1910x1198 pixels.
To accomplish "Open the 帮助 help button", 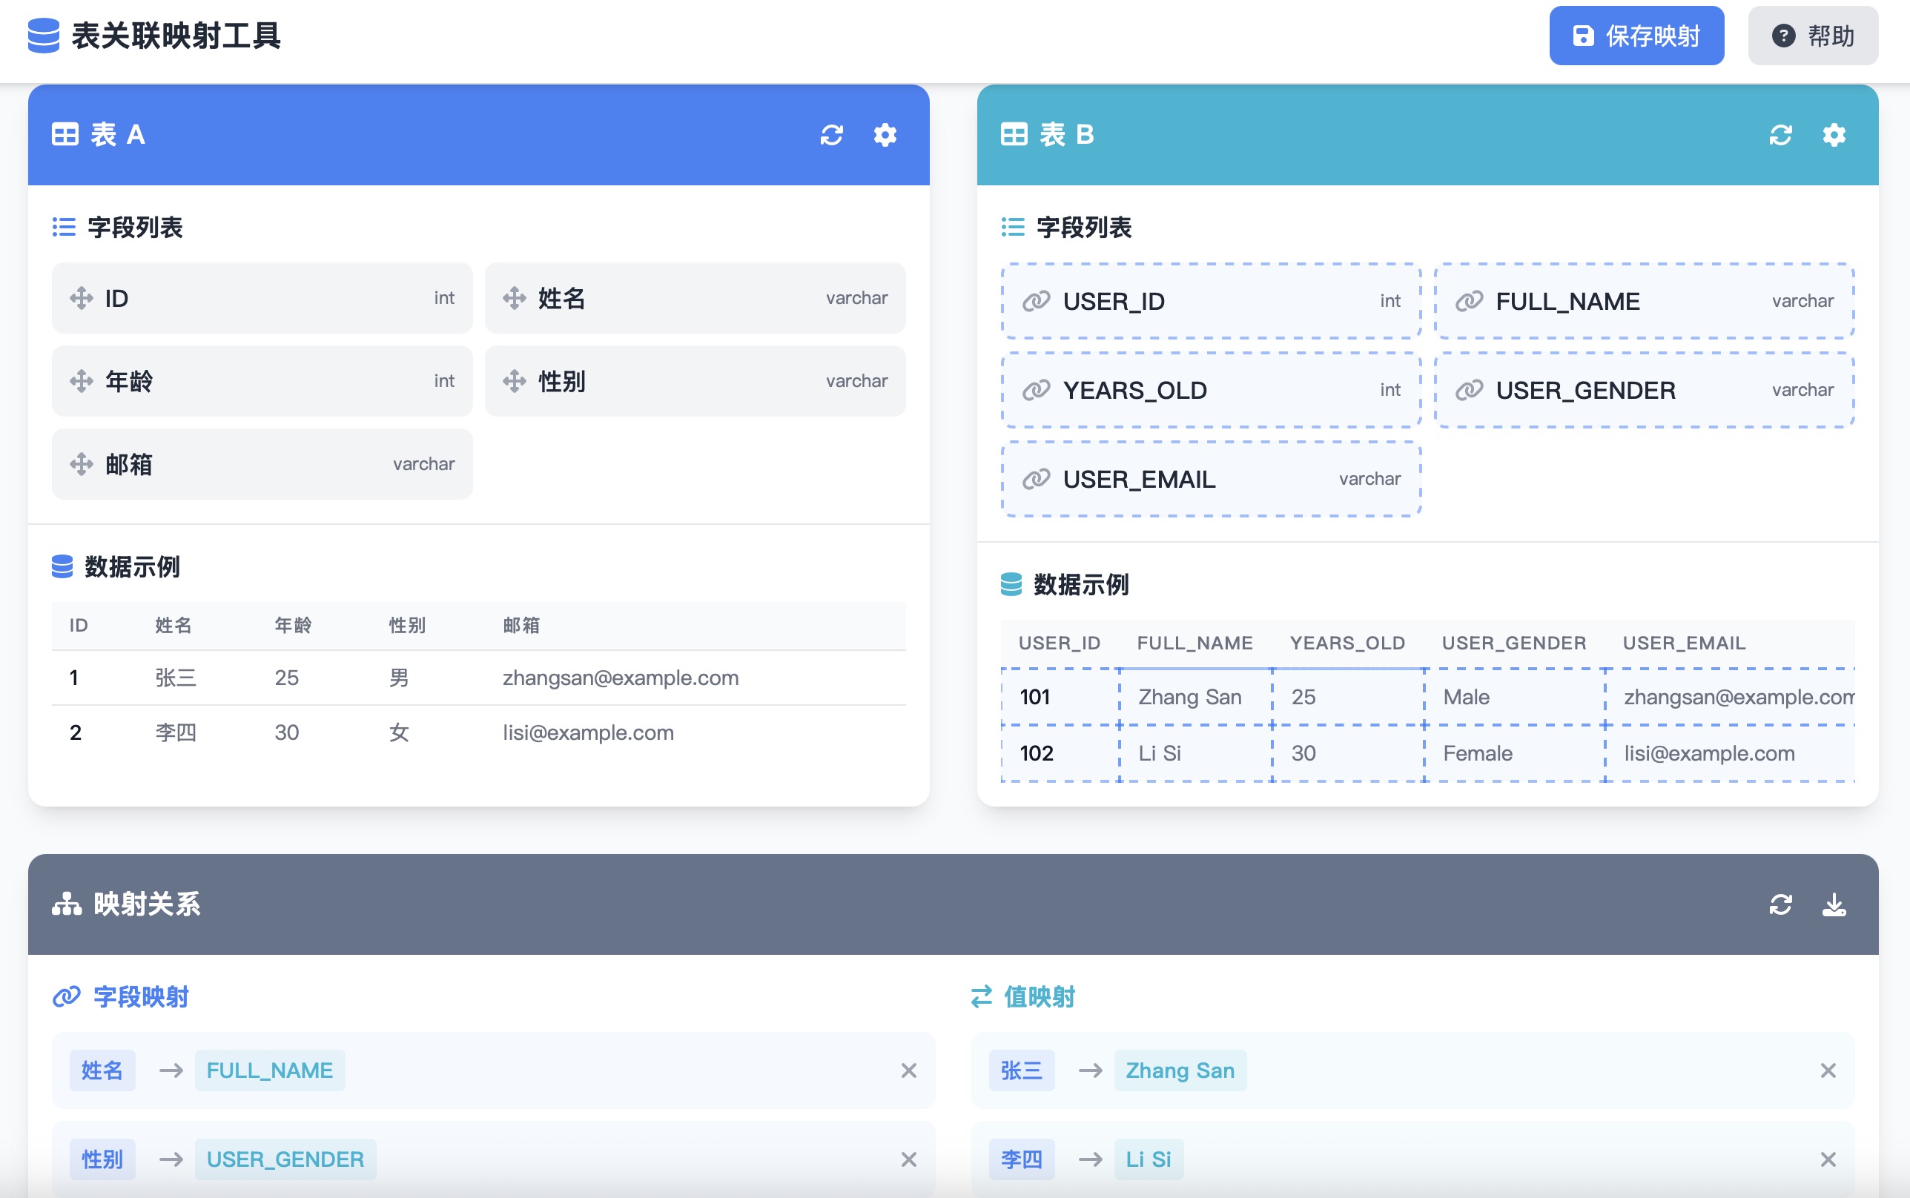I will 1813,36.
